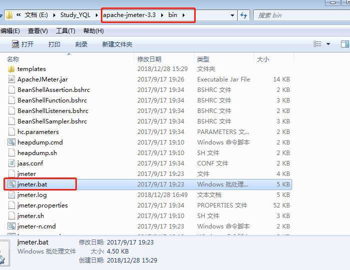
Task: Open the address bar history dropdown
Action: 232,15
